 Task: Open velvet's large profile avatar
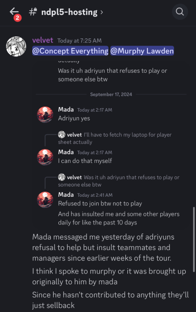(16, 46)
